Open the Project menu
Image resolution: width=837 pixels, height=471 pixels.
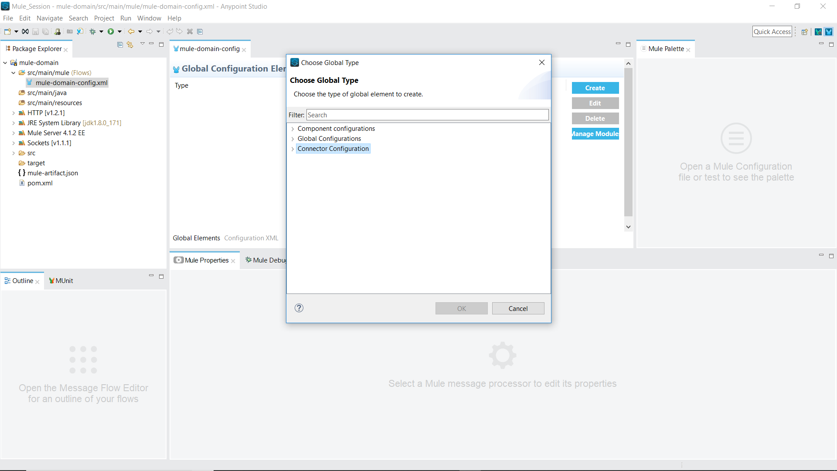coord(104,18)
